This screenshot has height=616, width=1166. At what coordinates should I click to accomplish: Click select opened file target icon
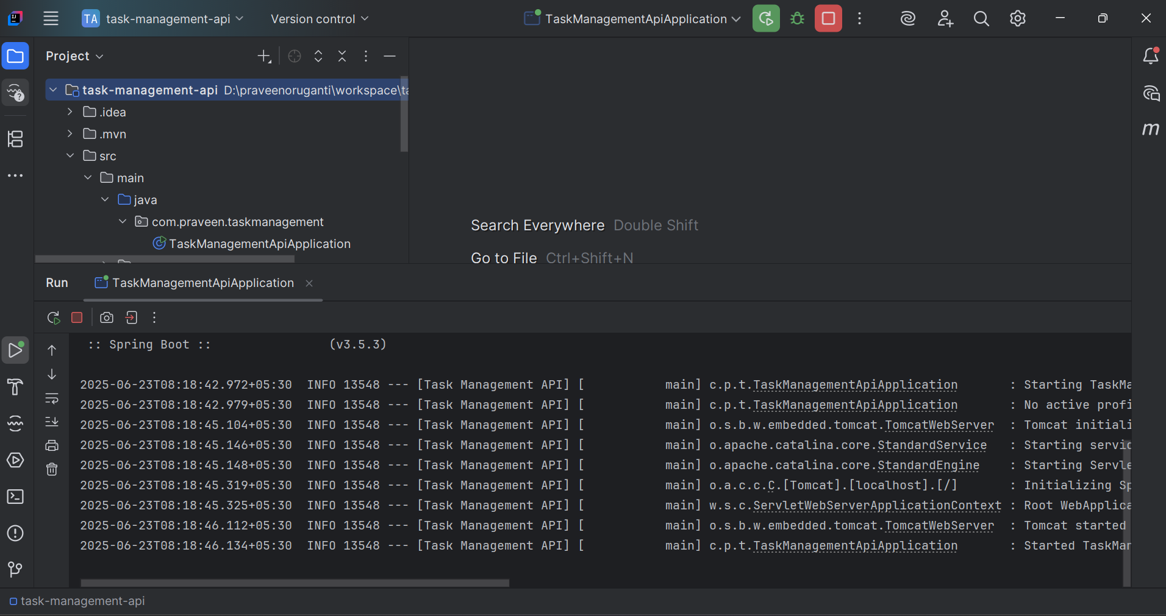[295, 56]
